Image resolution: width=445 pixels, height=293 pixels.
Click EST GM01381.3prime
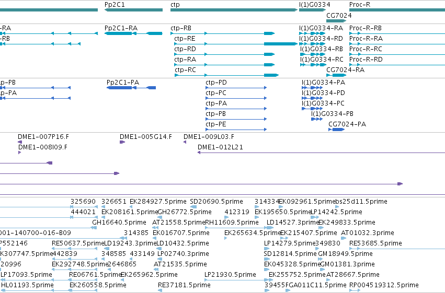pos(347,265)
